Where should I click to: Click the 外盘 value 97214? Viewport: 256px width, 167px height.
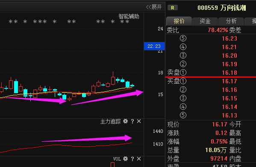point(219,158)
